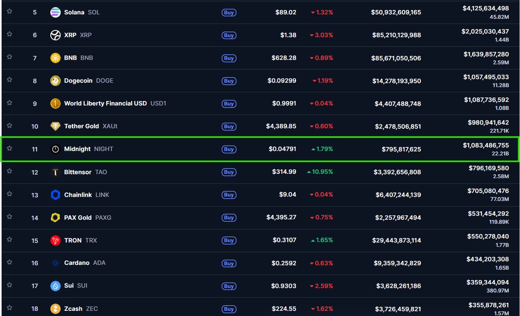Click Buy next to Chainlink LINK

229,195
